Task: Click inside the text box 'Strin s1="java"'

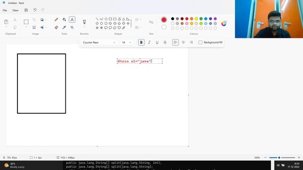Action: click(140, 61)
